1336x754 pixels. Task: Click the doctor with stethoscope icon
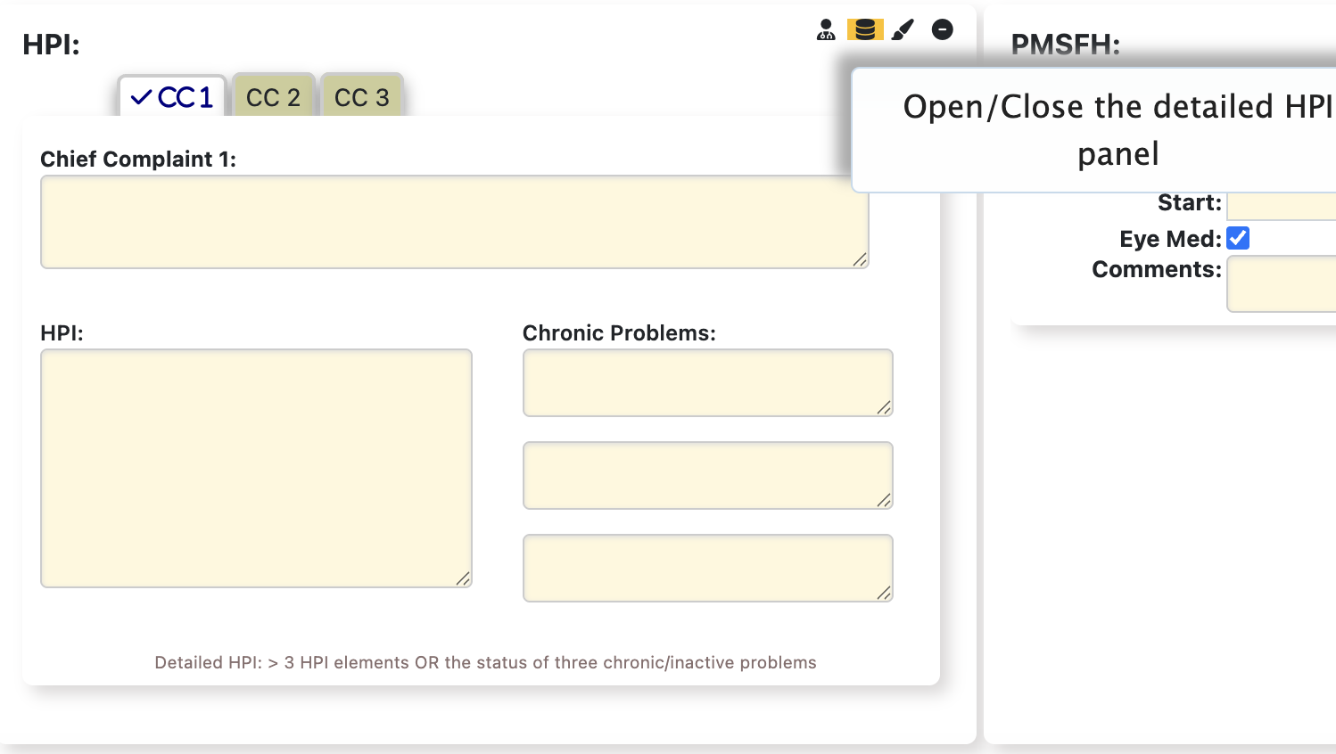click(x=826, y=30)
